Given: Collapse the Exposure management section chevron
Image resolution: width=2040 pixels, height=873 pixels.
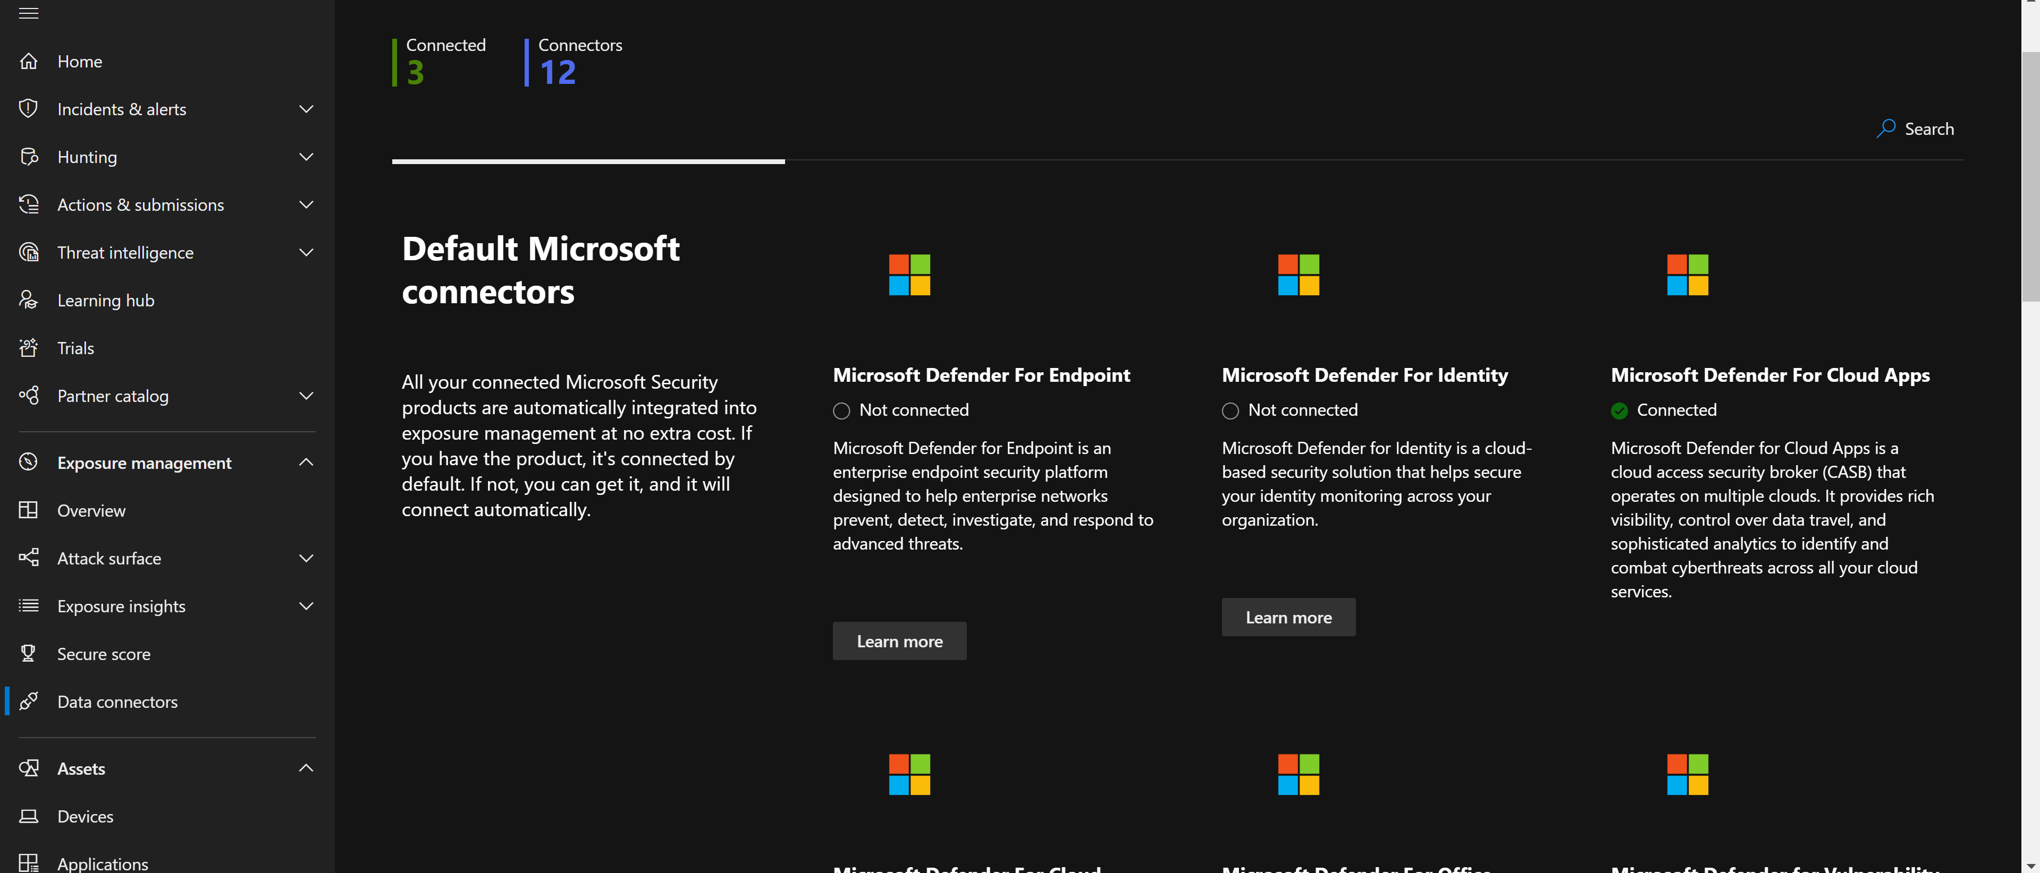Looking at the screenshot, I should click(306, 462).
